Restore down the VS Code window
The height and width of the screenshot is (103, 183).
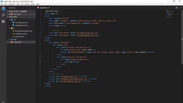click(174, 1)
